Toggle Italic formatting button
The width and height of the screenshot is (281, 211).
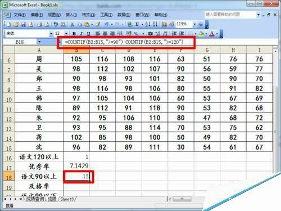click(x=81, y=34)
